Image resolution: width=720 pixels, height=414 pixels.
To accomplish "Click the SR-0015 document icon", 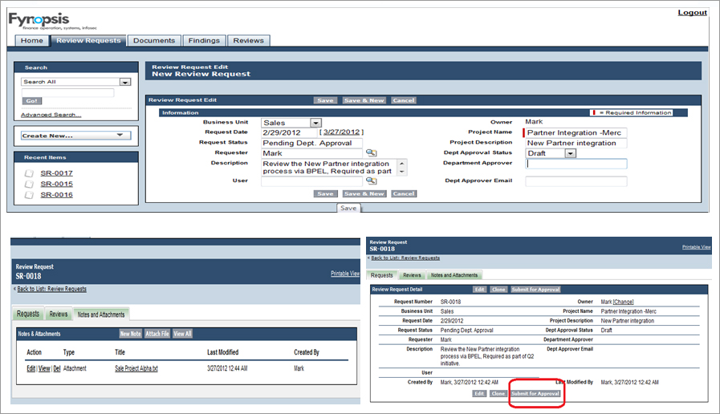I will point(30,184).
